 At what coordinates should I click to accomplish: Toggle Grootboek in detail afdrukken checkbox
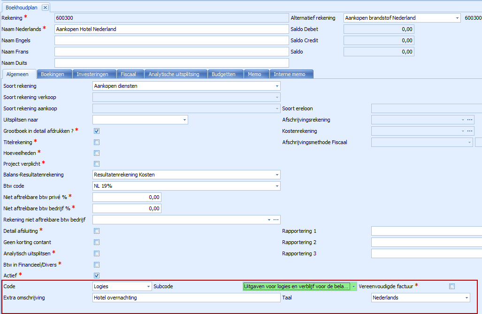click(97, 131)
